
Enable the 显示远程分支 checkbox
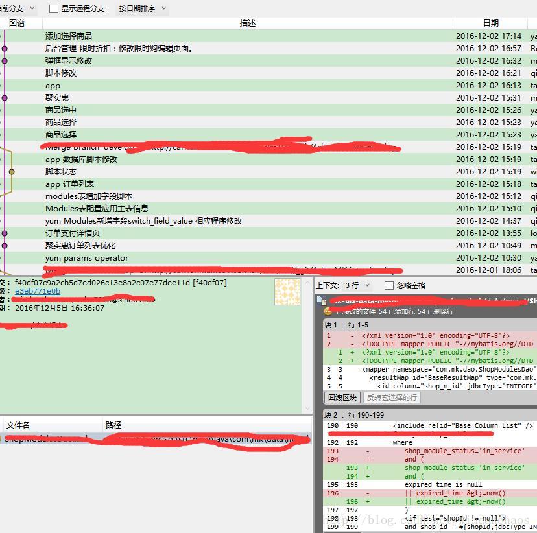[54, 9]
